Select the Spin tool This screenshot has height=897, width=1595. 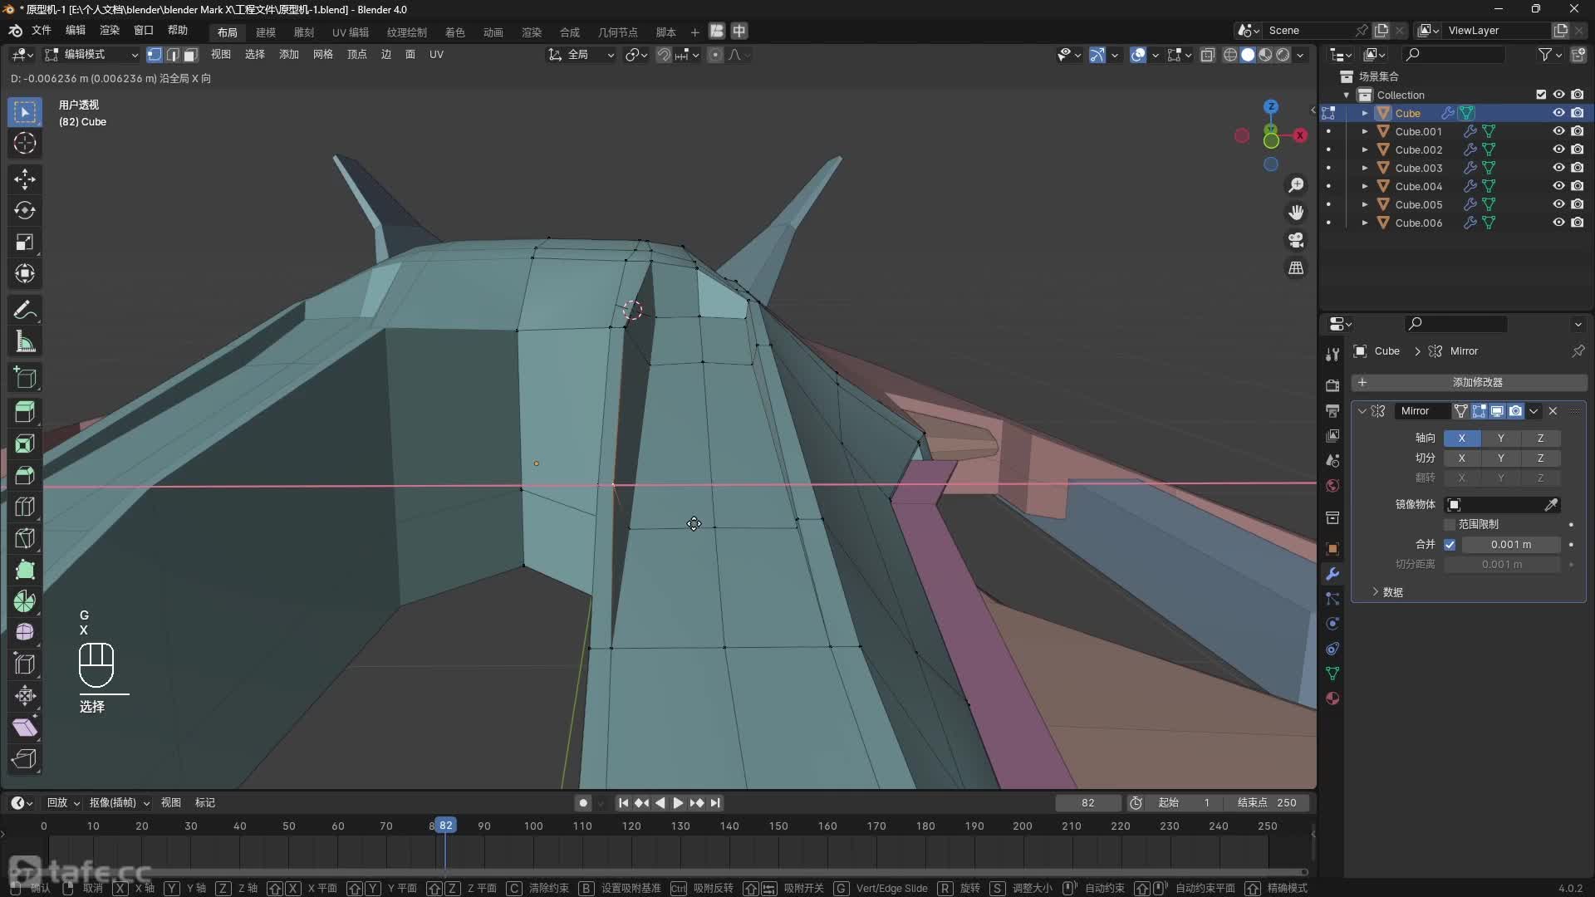25,601
